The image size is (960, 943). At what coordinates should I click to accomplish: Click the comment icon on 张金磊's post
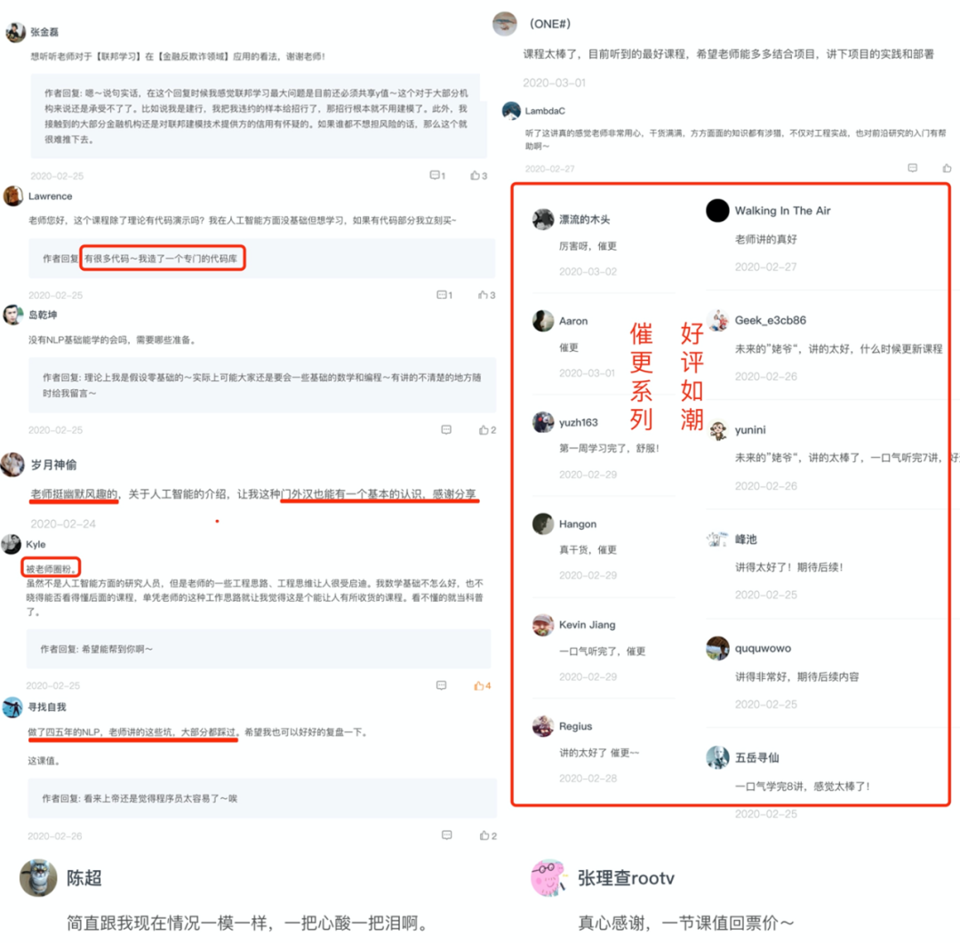click(435, 175)
